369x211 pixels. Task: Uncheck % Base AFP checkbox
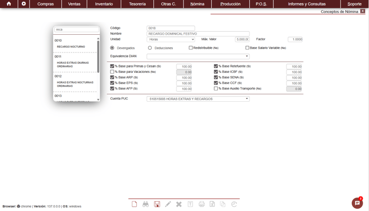pyautogui.click(x=112, y=88)
